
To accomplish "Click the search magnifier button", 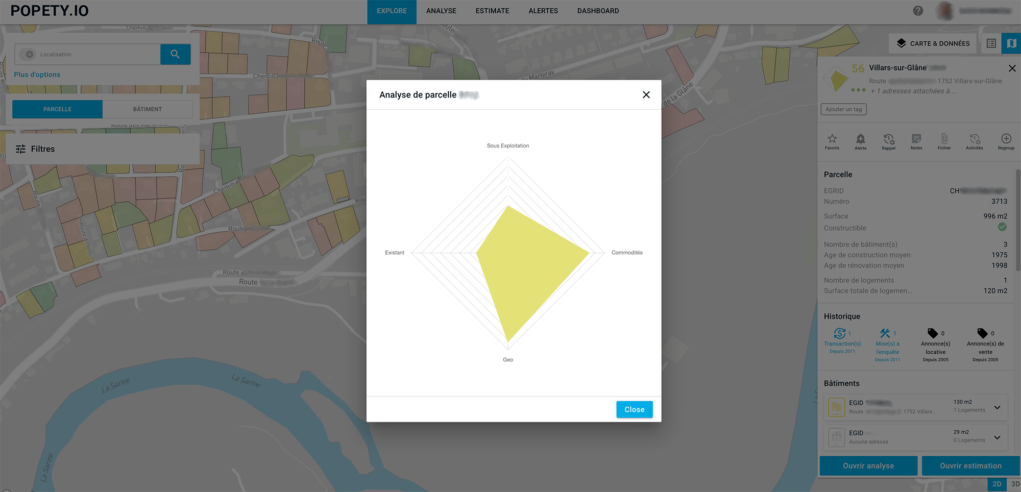I will (175, 54).
